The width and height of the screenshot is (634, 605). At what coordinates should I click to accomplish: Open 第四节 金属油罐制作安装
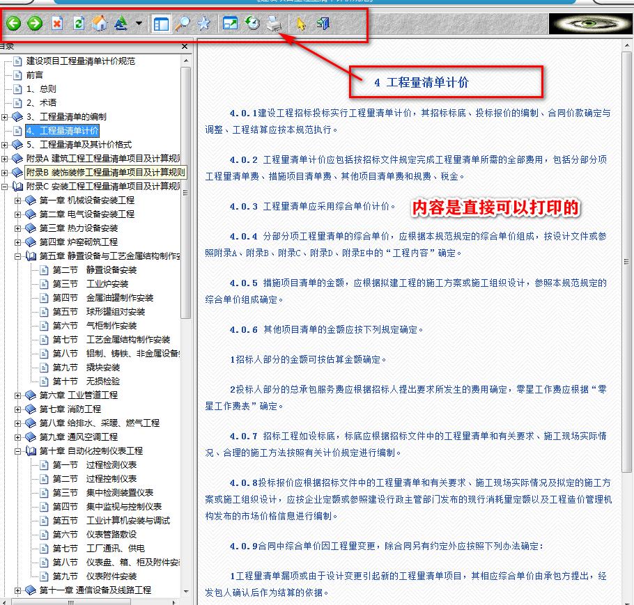[102, 298]
